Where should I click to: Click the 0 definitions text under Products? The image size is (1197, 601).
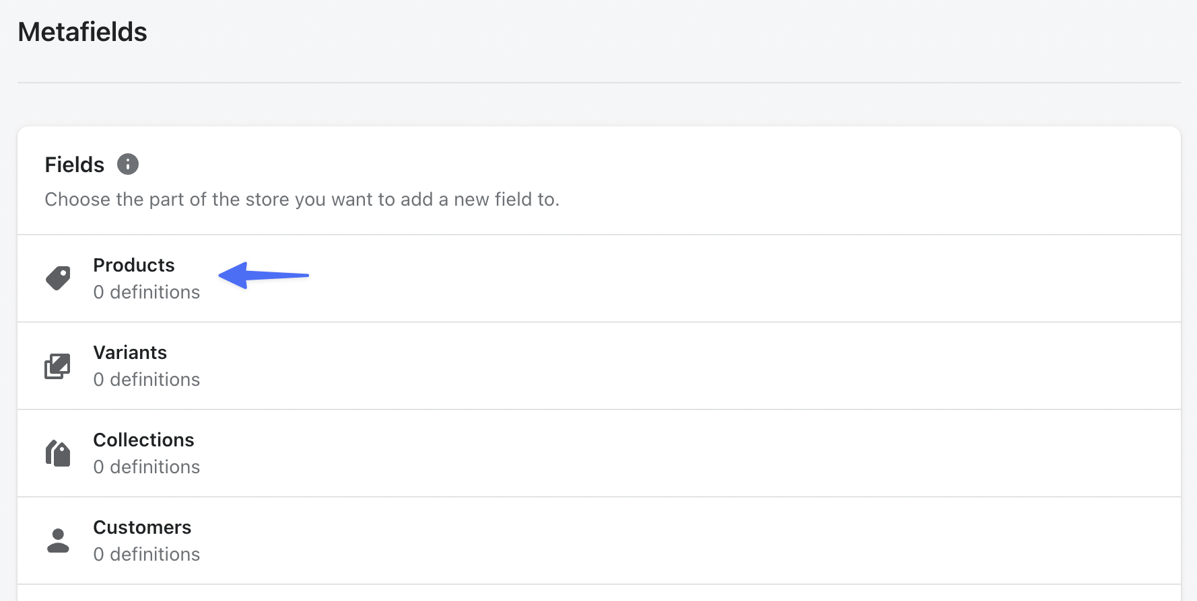146,292
